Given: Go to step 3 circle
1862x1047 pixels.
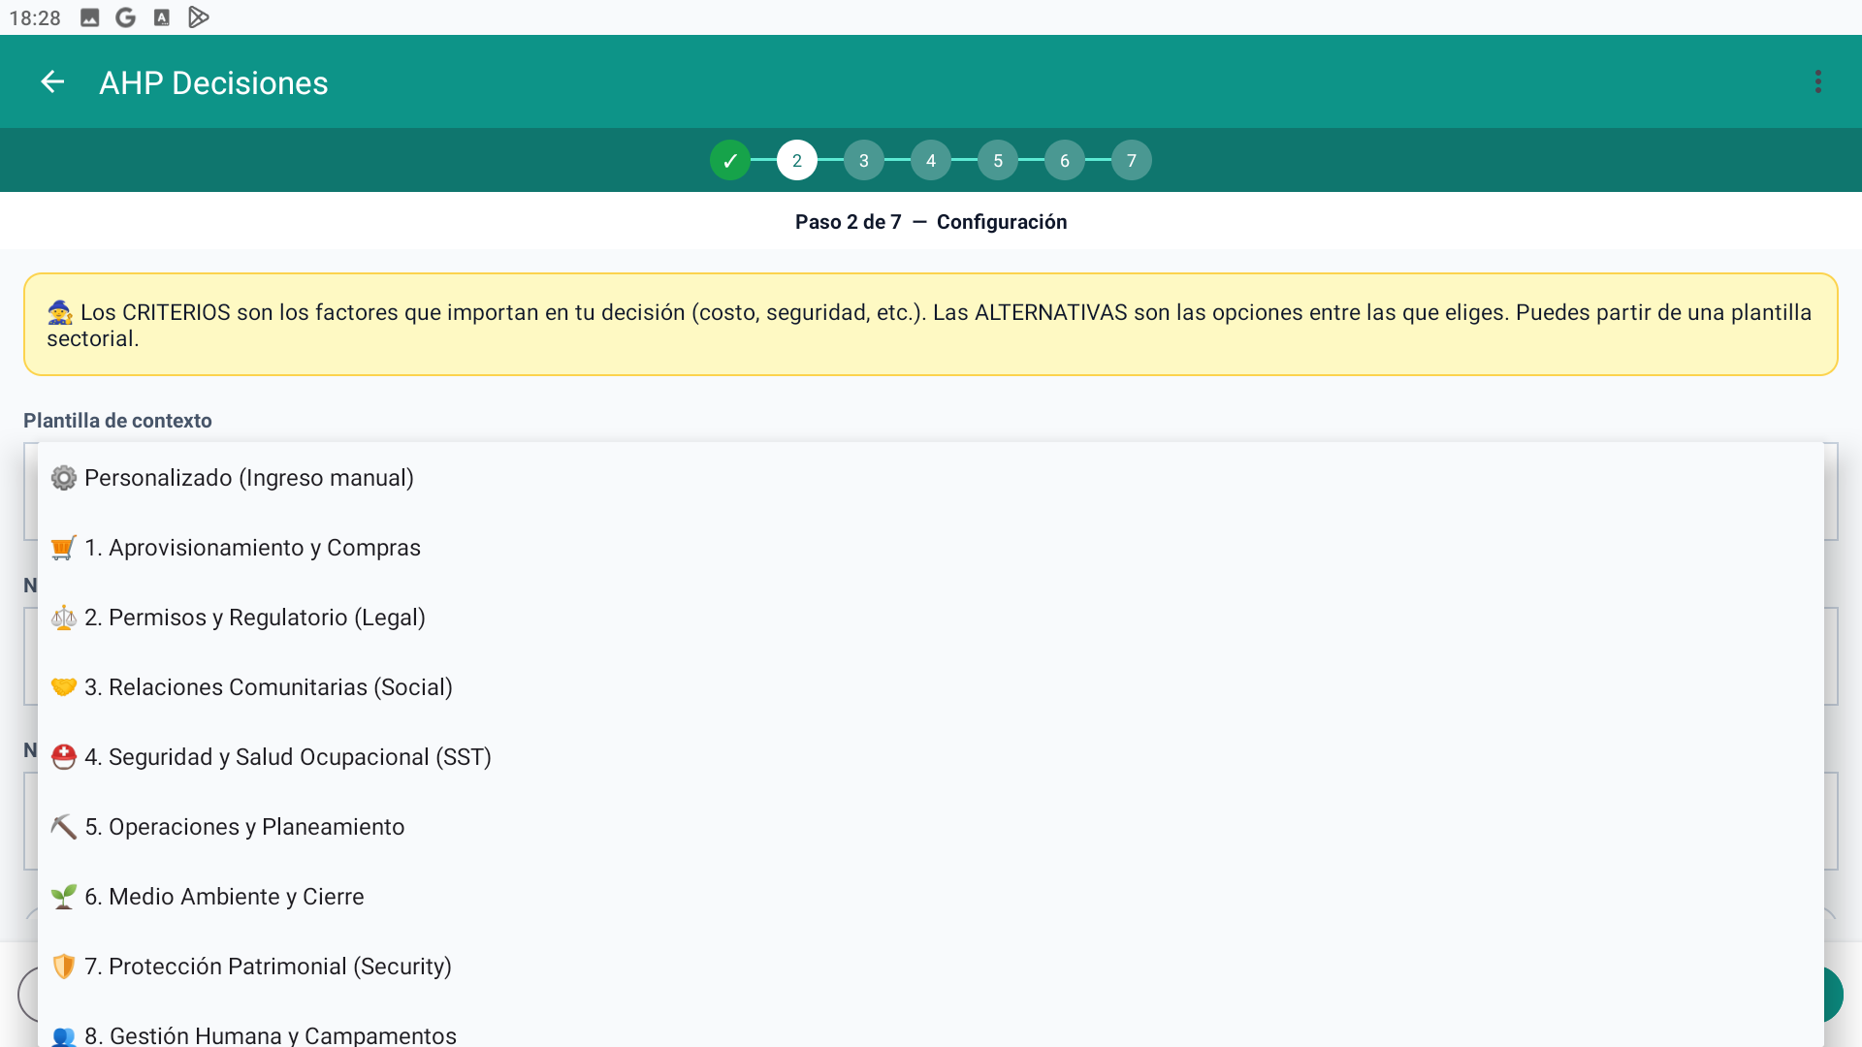Looking at the screenshot, I should [x=864, y=160].
